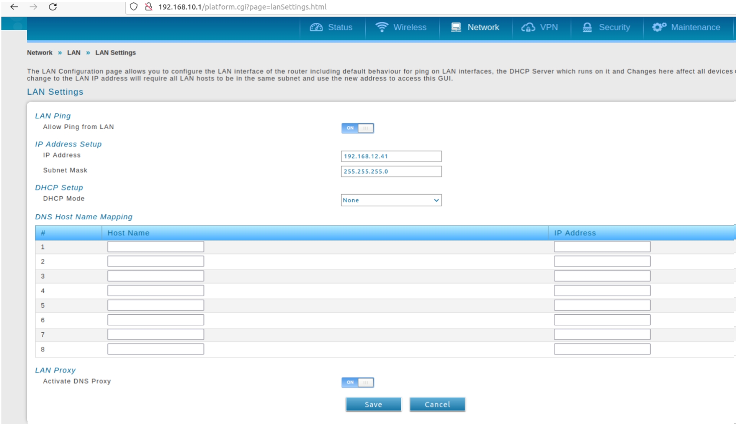Click the Network breadcrumb link
This screenshot has width=736, height=424.
pos(39,53)
